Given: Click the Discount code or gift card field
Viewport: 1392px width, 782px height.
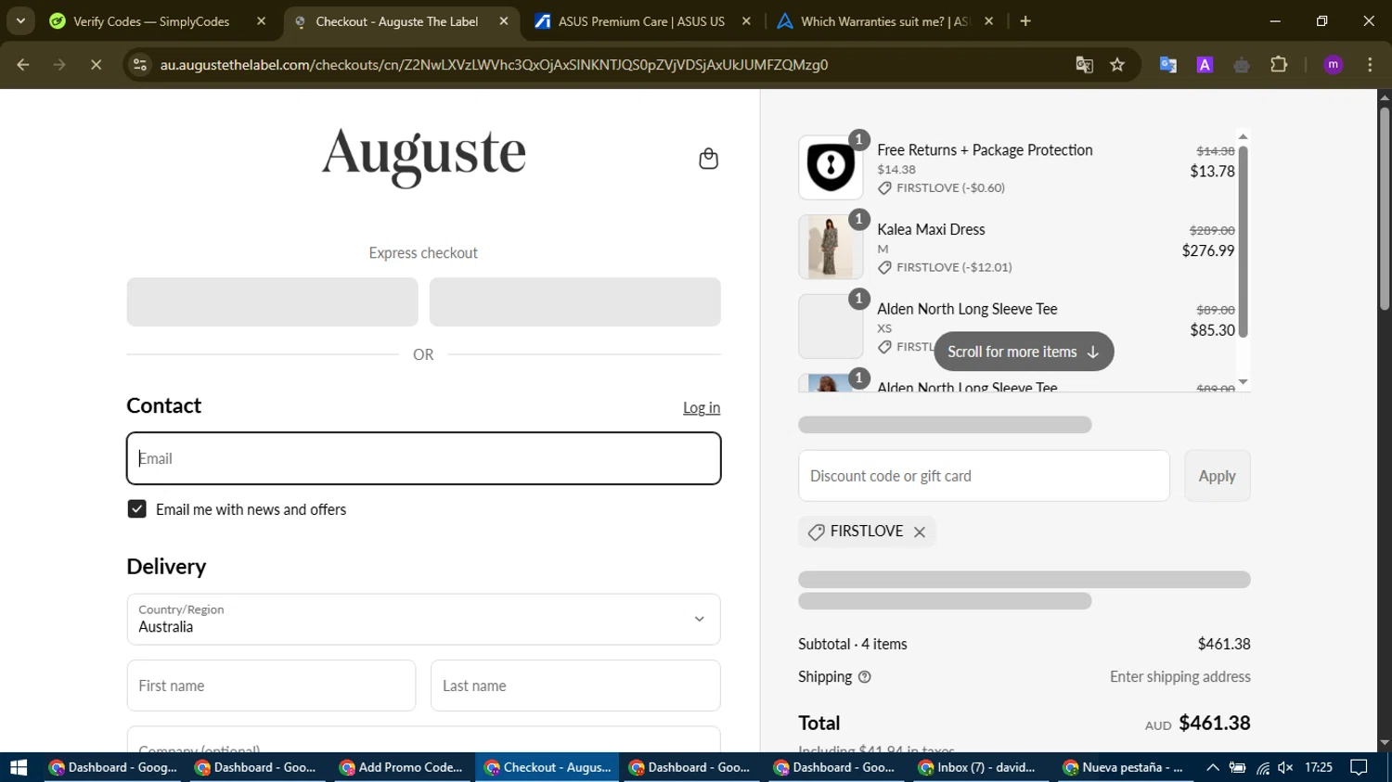Looking at the screenshot, I should pos(984,476).
